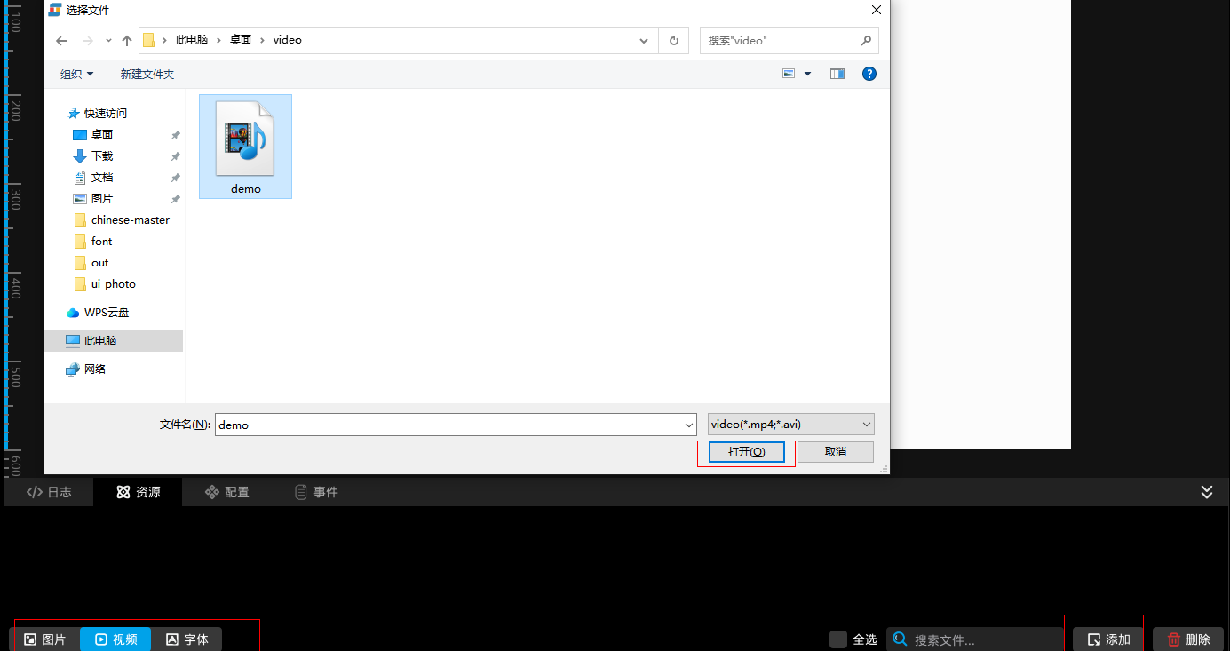Collapse the bottom panel double-chevron
1230x651 pixels.
[1207, 492]
